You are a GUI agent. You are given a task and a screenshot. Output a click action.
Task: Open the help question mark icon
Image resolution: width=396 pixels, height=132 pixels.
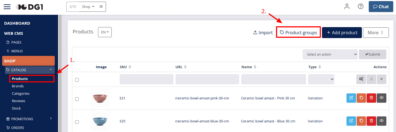361,7
